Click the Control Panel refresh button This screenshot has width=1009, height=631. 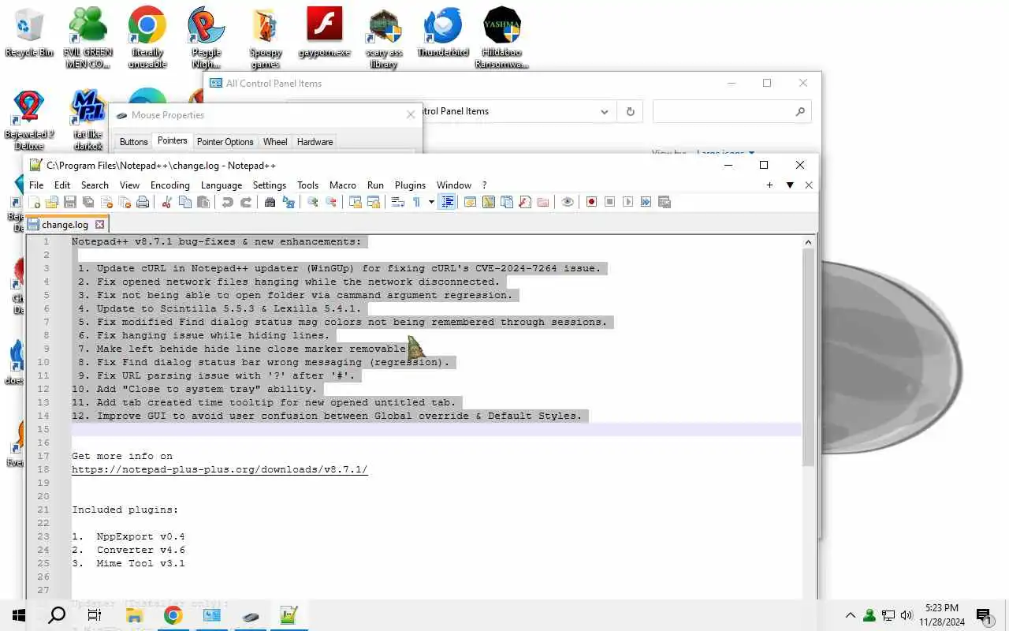630,112
